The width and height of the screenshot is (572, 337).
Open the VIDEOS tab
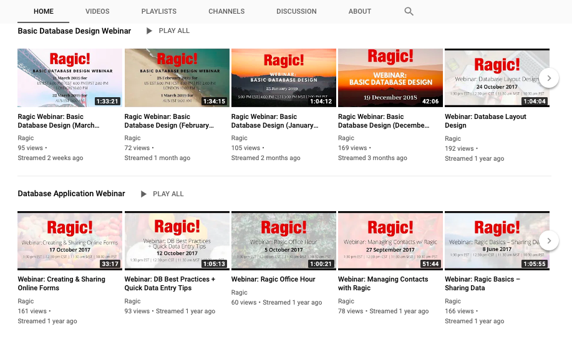(x=97, y=11)
